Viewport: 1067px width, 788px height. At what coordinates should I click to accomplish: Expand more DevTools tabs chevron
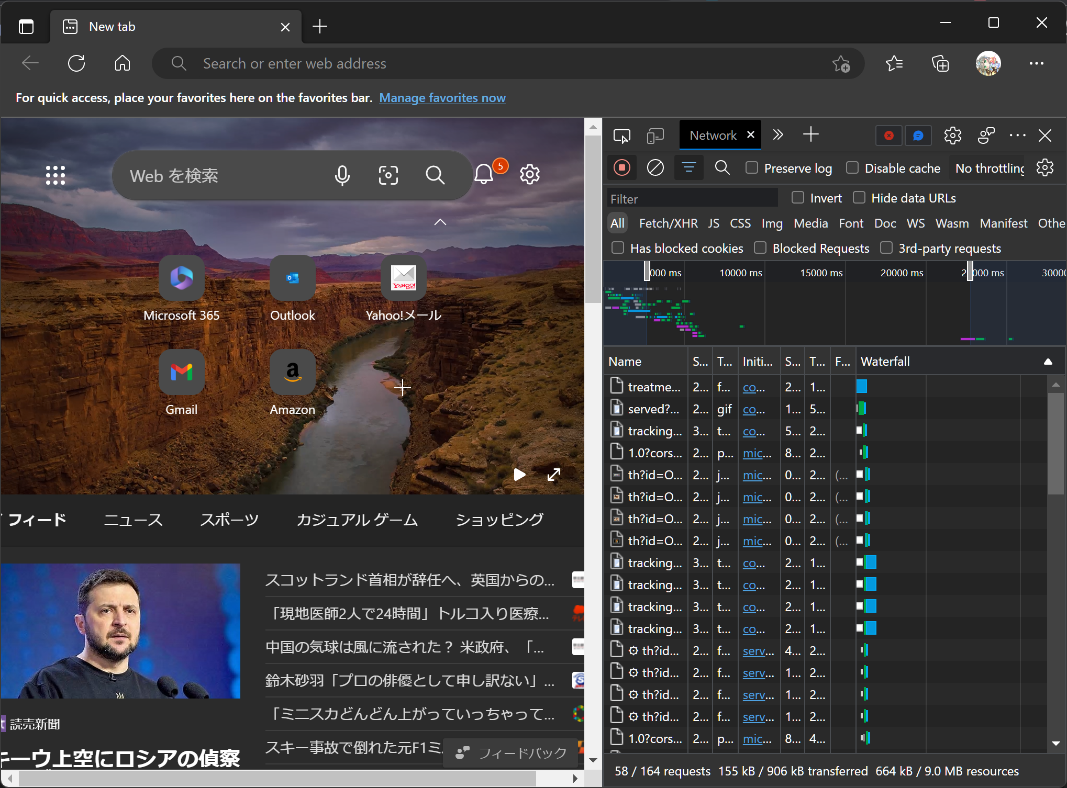(778, 135)
